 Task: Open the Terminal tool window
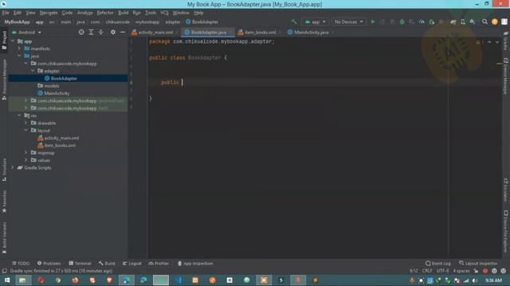click(80, 263)
